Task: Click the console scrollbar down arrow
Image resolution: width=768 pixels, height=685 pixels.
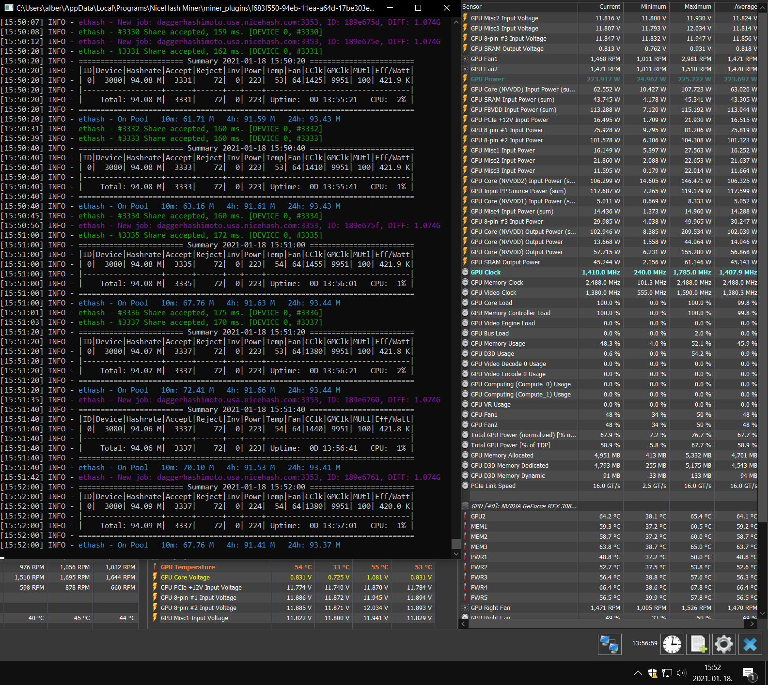Action: 456,554
